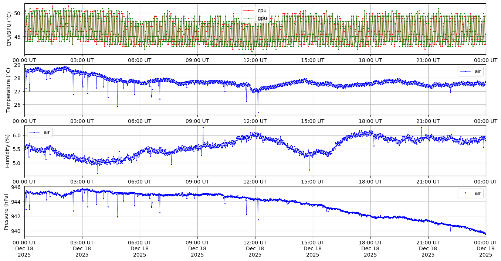Viewport: 501px width, 261px height.
Task: Select the Pressure (hPa) y-axis label
Action: (x=6, y=212)
